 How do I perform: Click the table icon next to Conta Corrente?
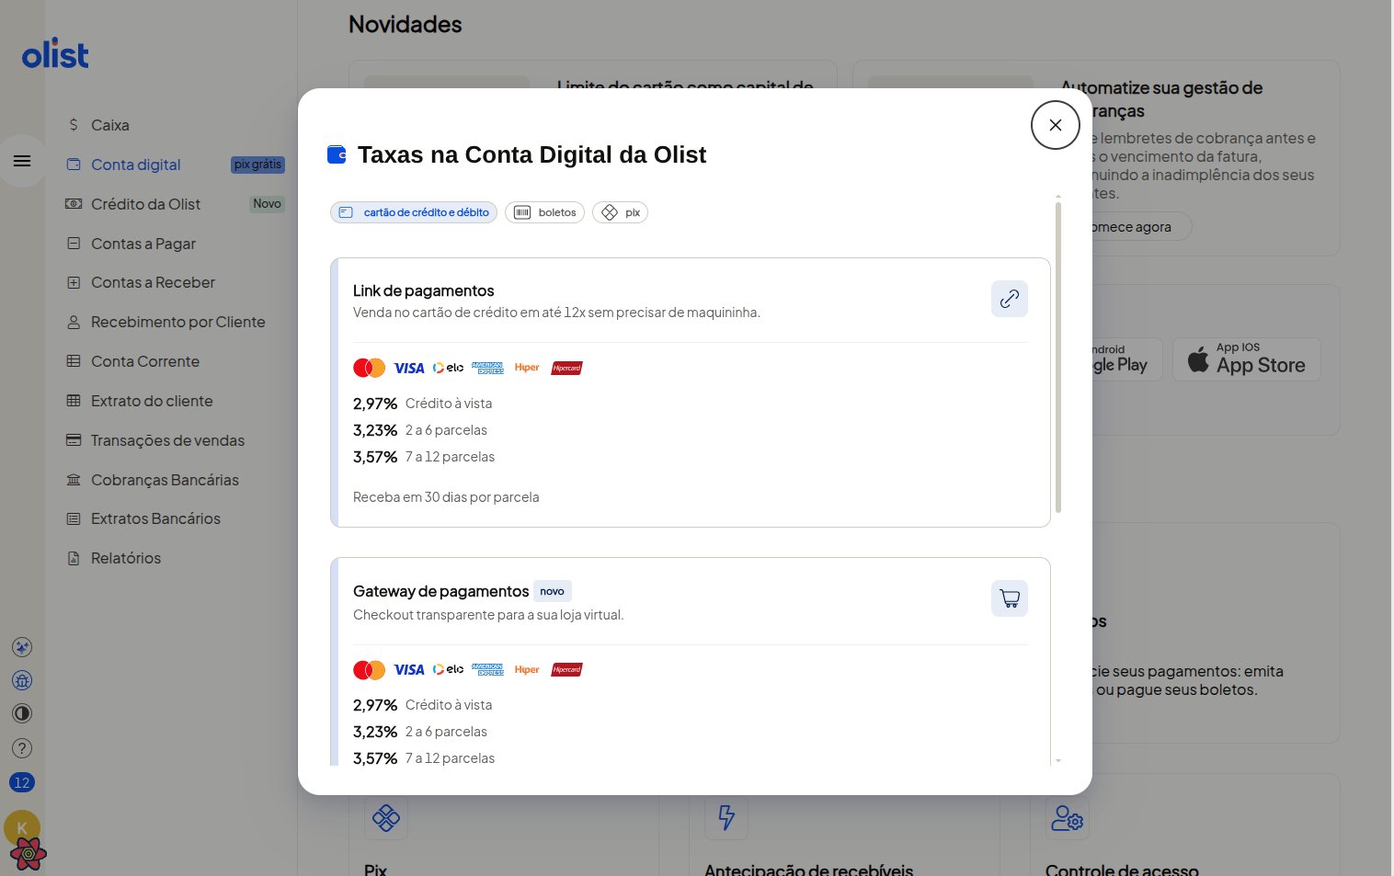74,361
